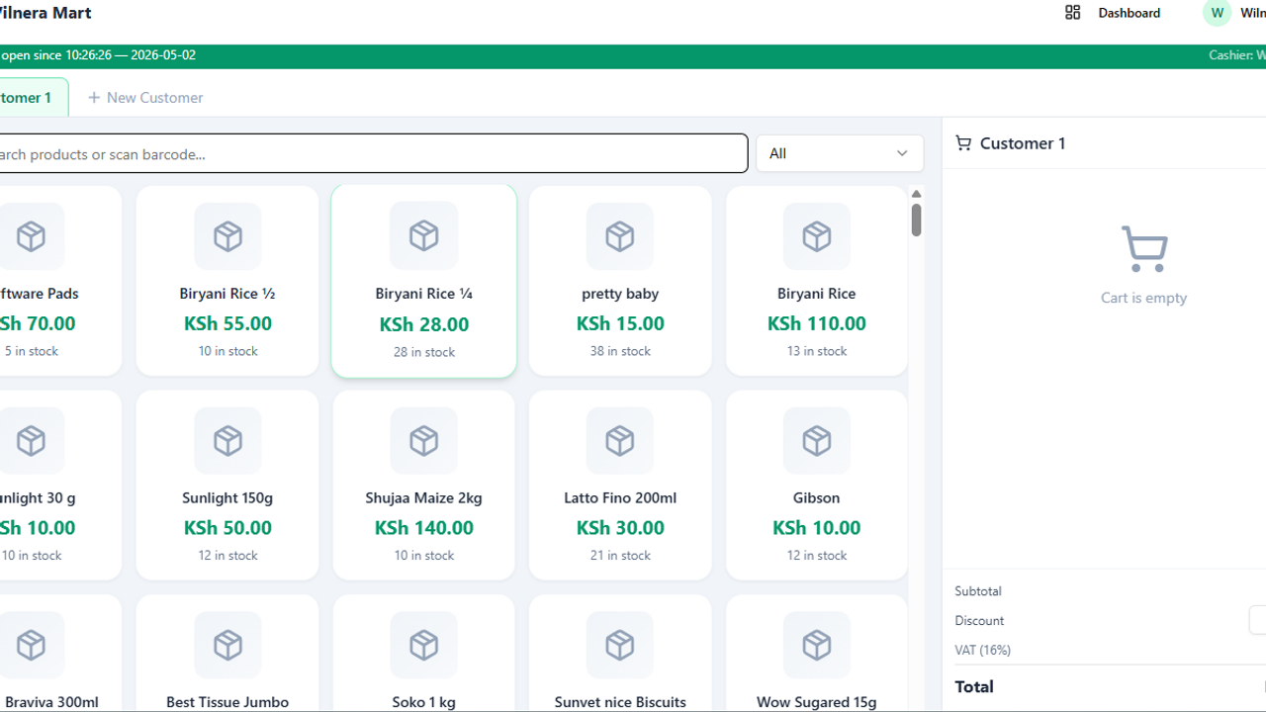Image resolution: width=1266 pixels, height=712 pixels.
Task: Click the Customer 1 cart panel heading
Action: click(1023, 143)
